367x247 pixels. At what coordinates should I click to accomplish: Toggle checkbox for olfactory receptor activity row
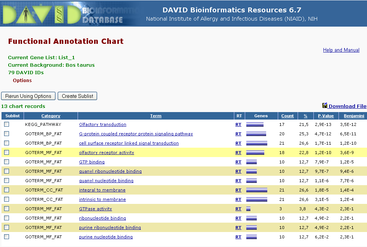pos(6,153)
